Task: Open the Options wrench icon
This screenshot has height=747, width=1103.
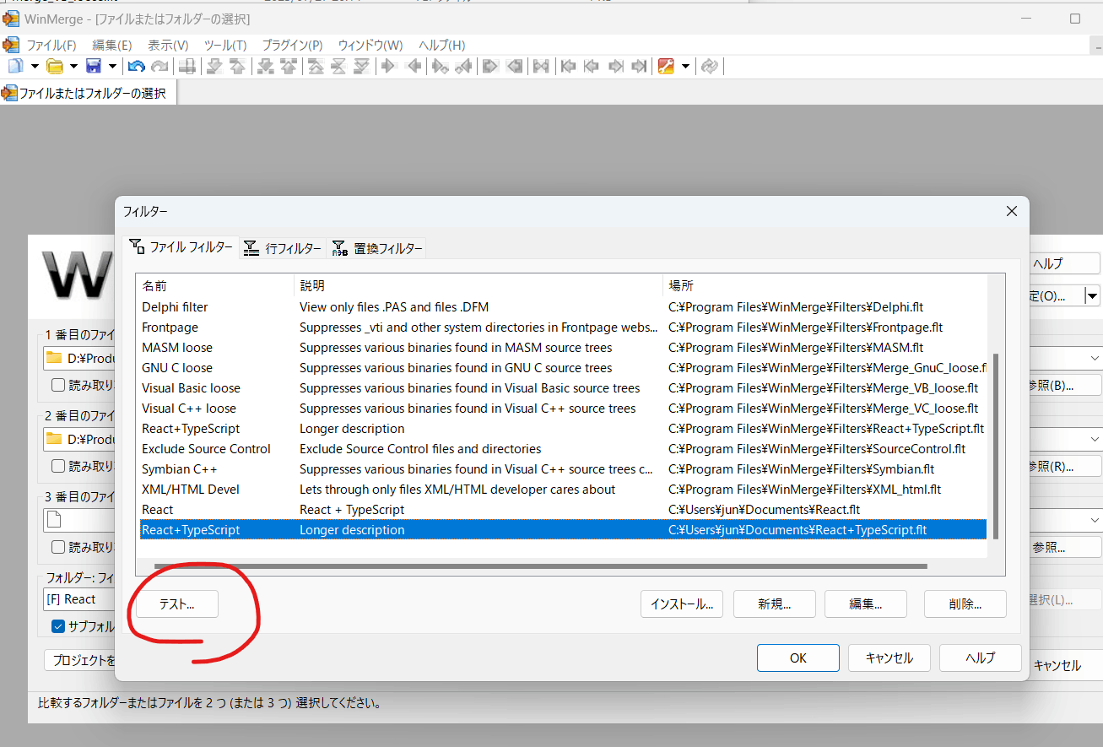Action: point(666,66)
